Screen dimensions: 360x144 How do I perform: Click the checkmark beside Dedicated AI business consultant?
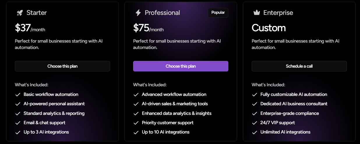coord(255,104)
